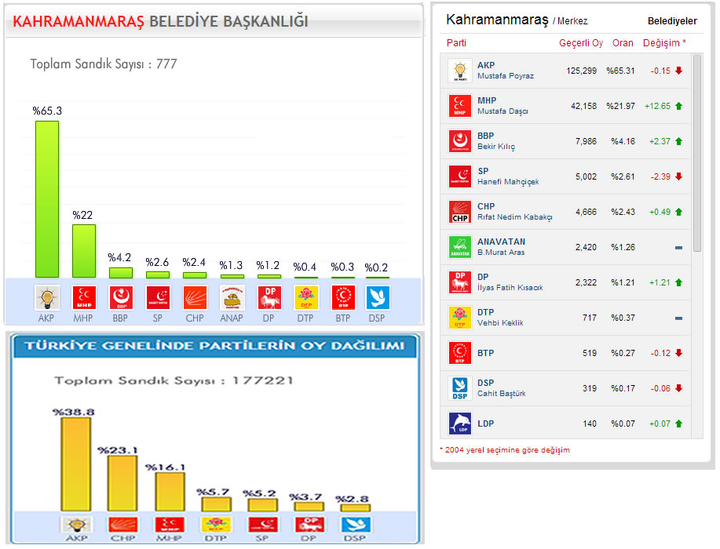Click the Parti column header
Image resolution: width=720 pixels, height=549 pixels.
456,43
